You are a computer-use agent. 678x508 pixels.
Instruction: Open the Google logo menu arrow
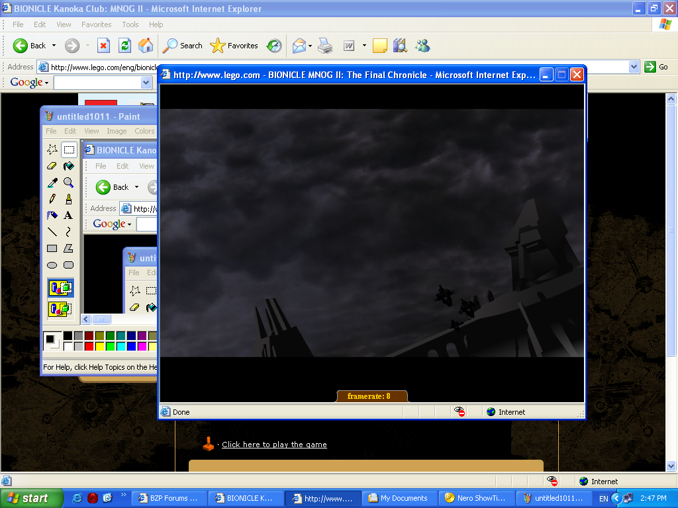(x=47, y=83)
